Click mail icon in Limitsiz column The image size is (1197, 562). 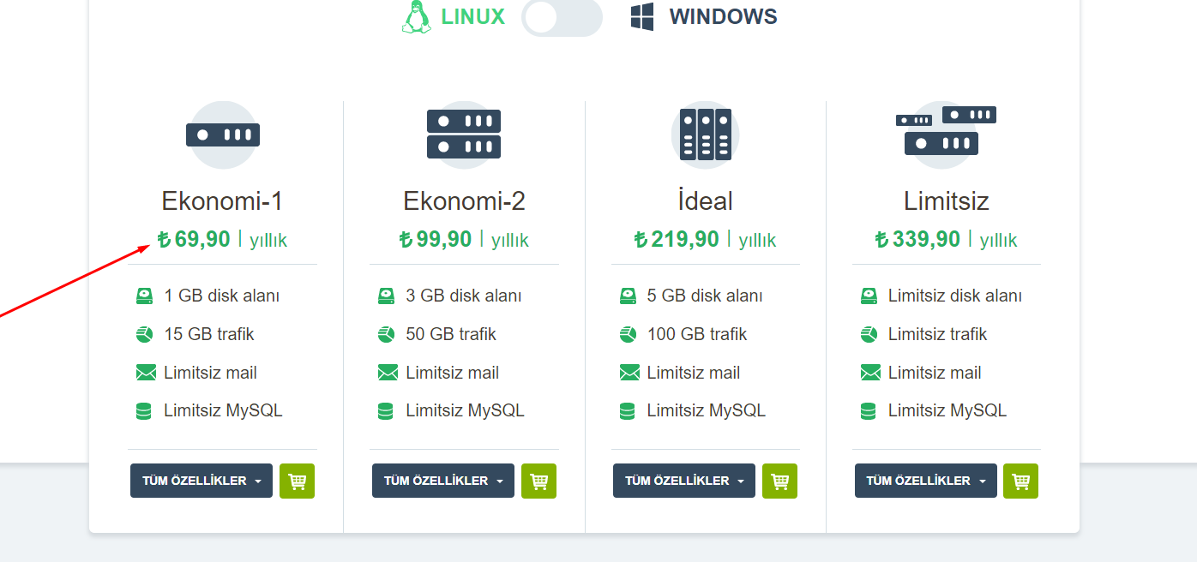(x=871, y=373)
